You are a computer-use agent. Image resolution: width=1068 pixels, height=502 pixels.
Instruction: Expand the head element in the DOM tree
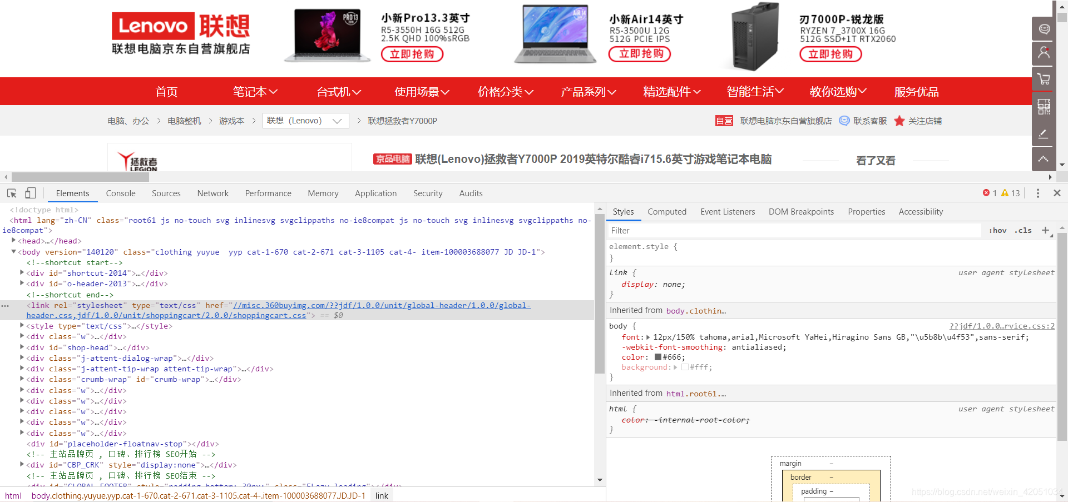coord(14,241)
